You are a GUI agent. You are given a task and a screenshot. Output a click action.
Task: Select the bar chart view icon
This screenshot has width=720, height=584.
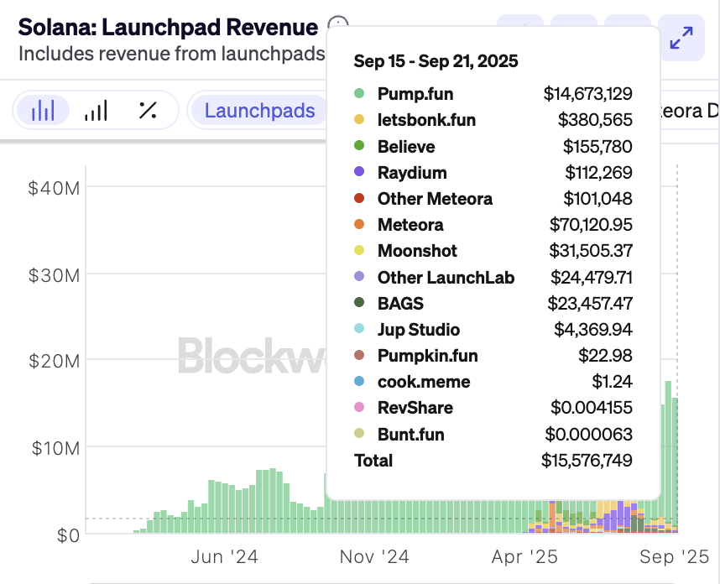[x=43, y=111]
